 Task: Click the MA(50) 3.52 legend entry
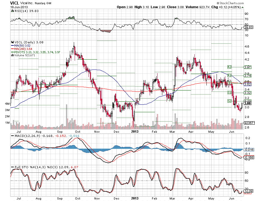21,46
